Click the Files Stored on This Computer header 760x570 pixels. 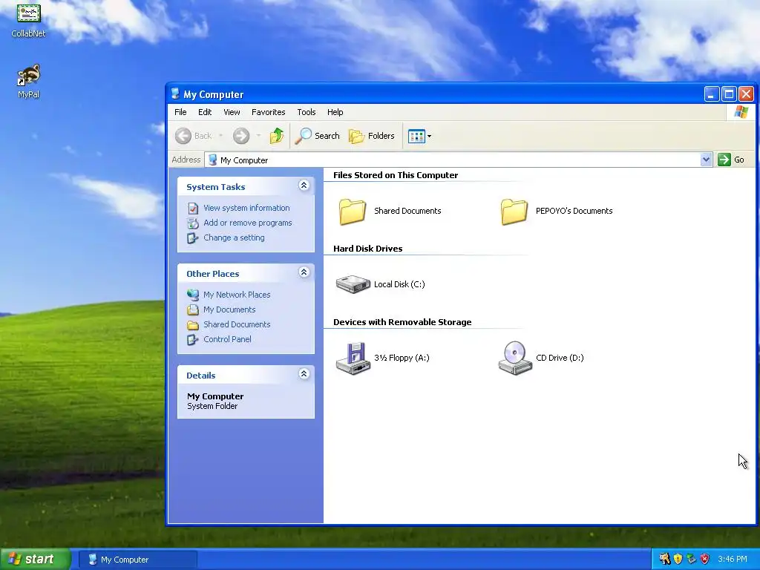click(396, 175)
